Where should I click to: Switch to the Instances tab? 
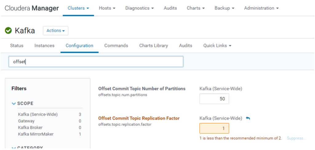(44, 45)
